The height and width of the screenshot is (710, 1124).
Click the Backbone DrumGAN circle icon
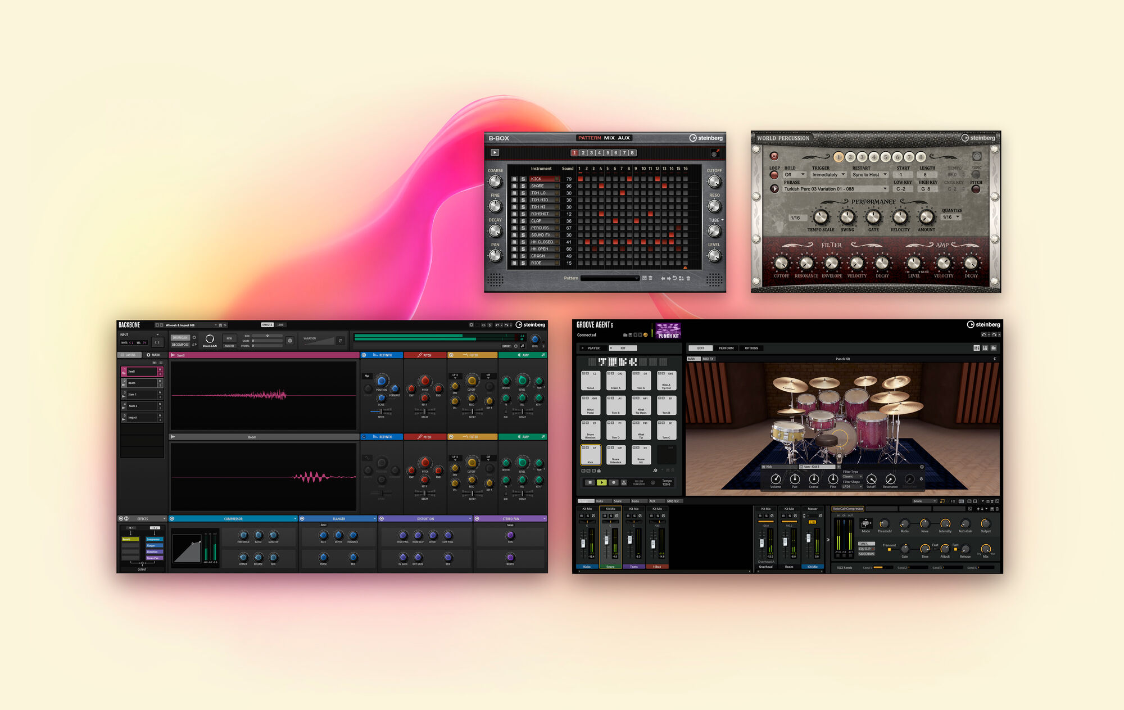(x=210, y=339)
